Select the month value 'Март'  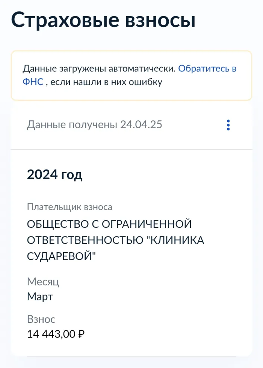pyautogui.click(x=40, y=297)
